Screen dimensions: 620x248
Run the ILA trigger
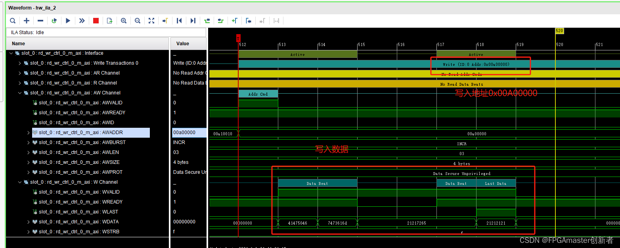(x=68, y=21)
